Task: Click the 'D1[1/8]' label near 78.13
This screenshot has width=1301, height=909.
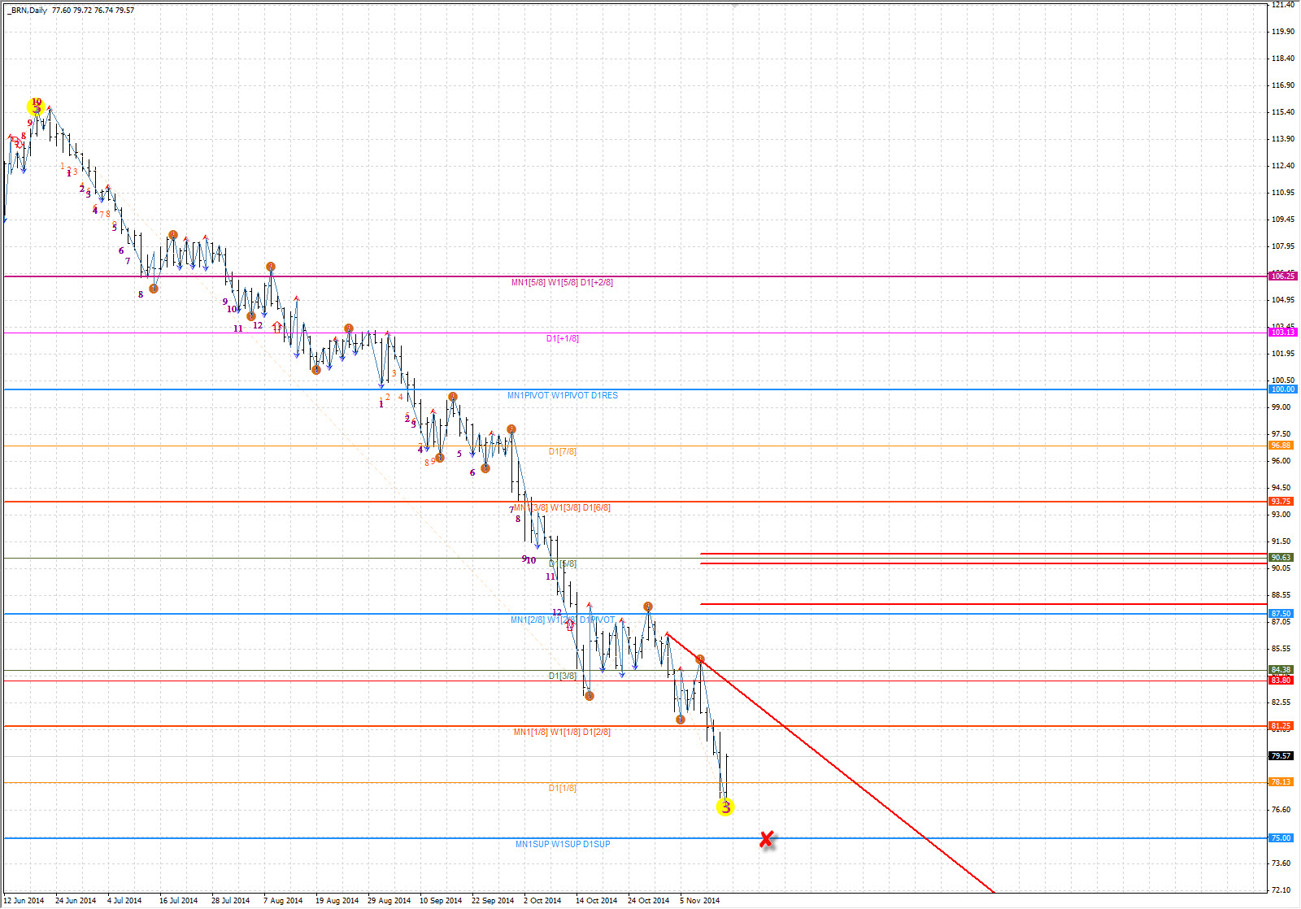Action: [x=562, y=789]
